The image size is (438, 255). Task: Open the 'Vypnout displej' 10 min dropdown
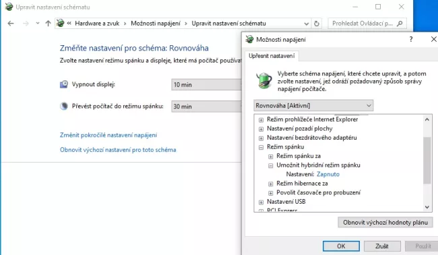click(206, 84)
